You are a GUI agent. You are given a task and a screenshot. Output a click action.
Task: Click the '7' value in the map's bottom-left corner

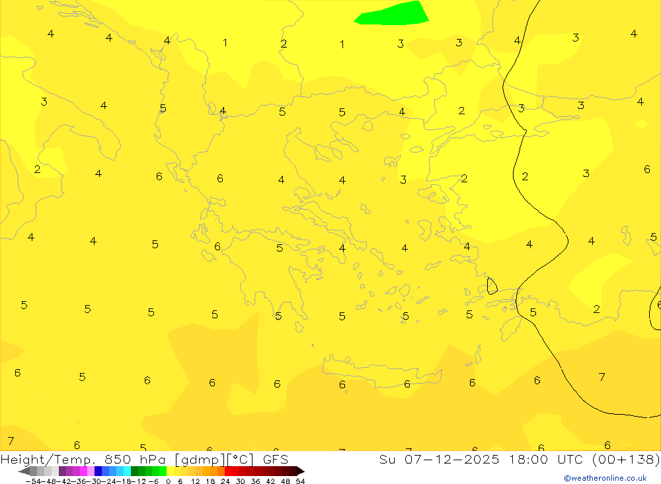pyautogui.click(x=11, y=441)
